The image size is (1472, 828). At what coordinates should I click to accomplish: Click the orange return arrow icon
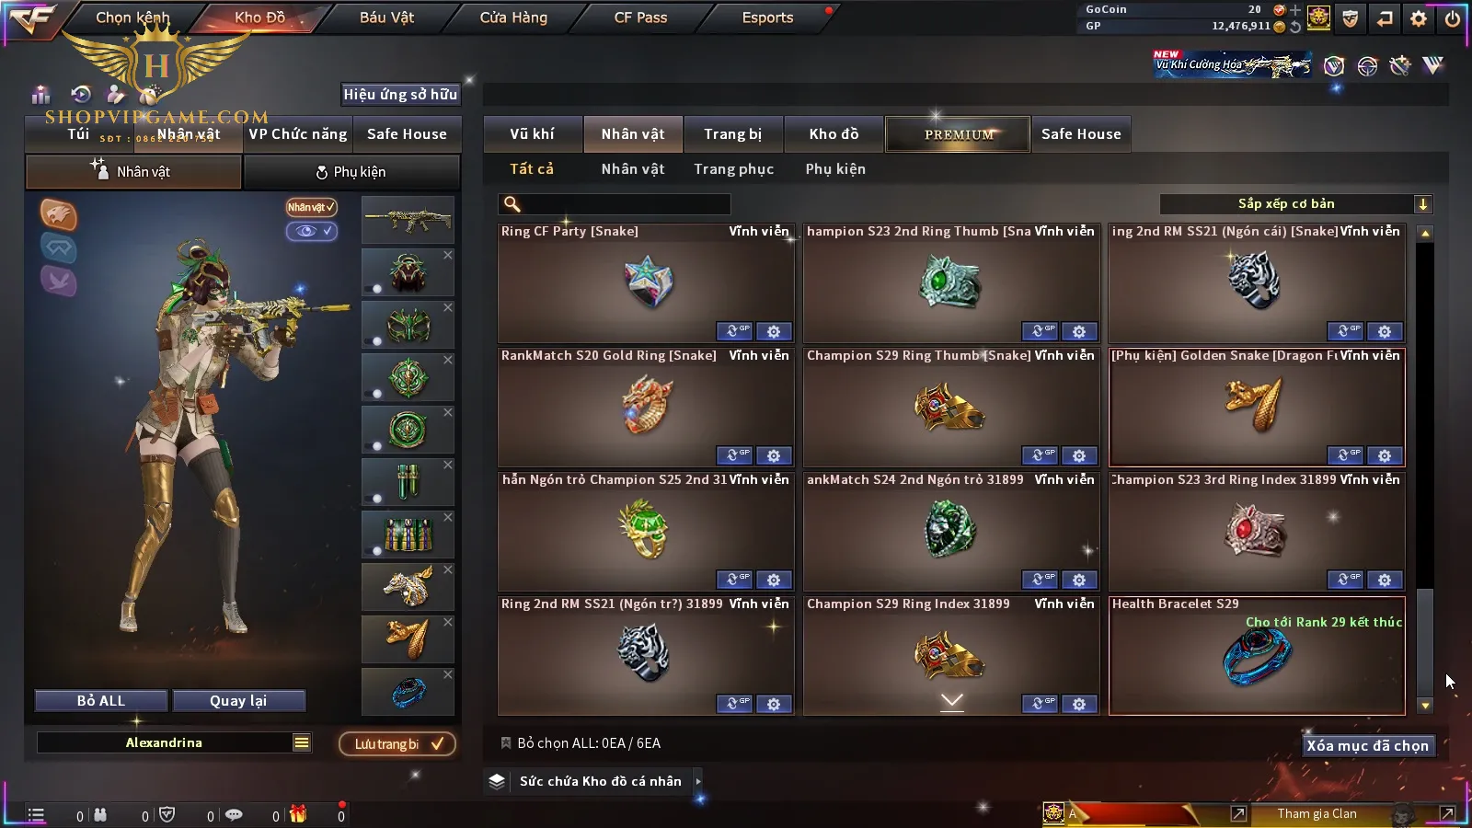1385,18
